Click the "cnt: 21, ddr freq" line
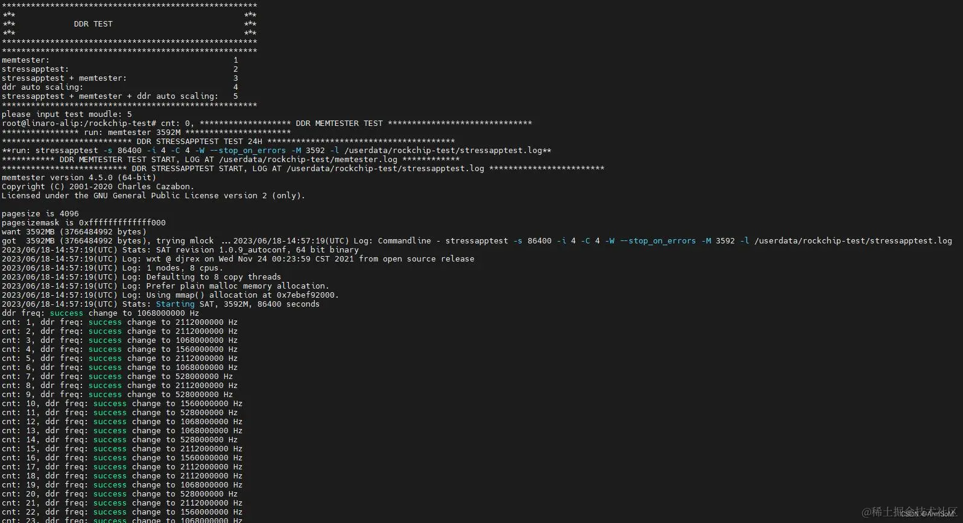The image size is (963, 523). tap(122, 503)
